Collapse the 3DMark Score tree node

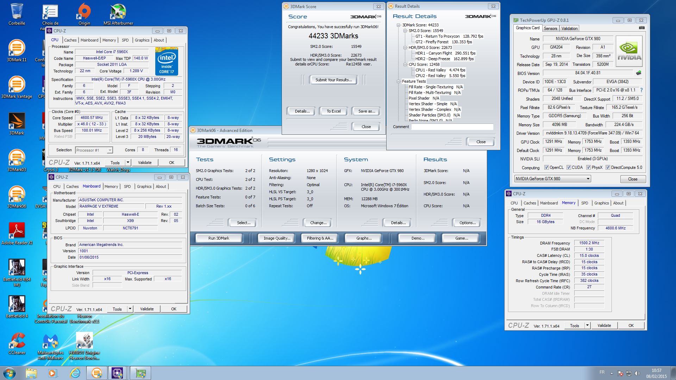(399, 25)
